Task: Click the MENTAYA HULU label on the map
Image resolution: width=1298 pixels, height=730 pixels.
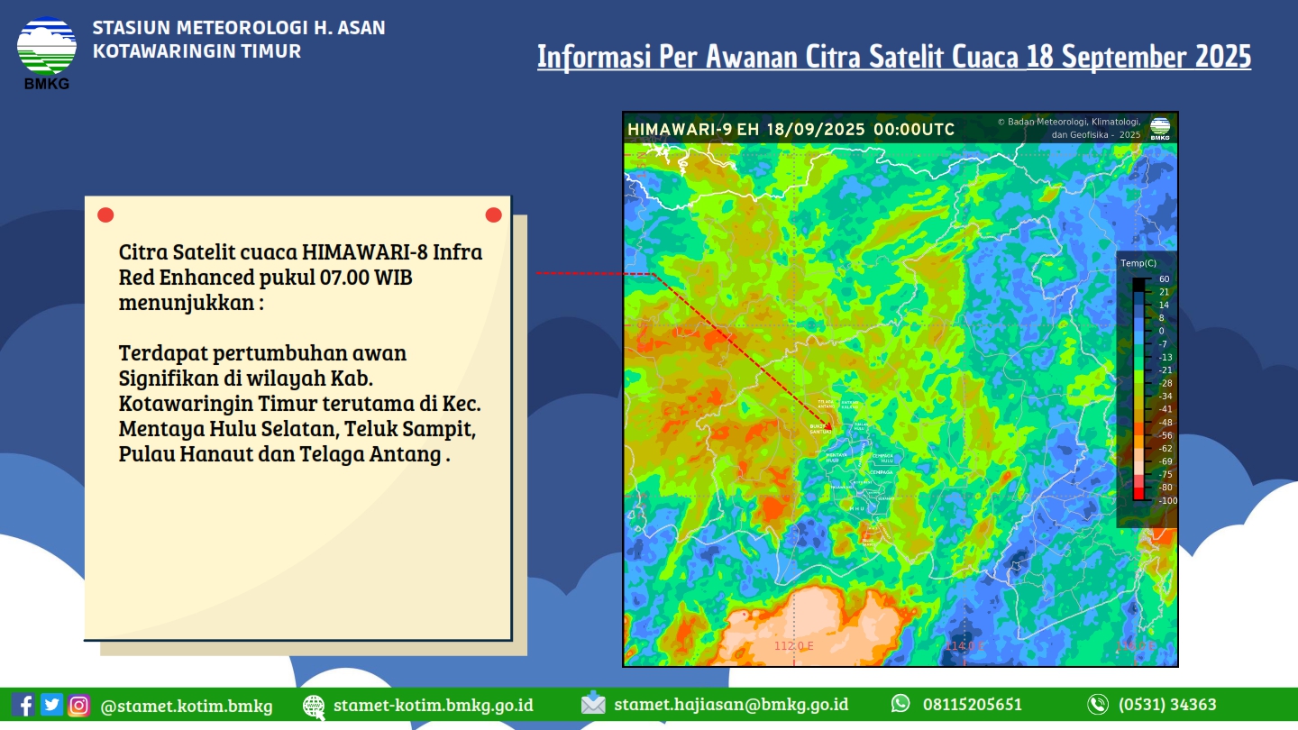Action: [x=836, y=459]
